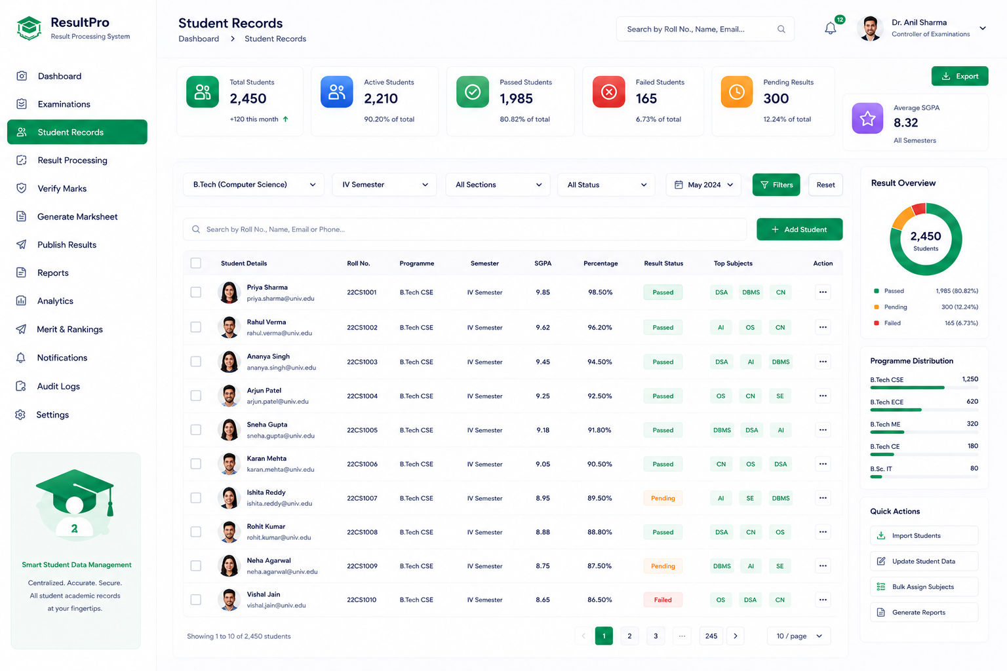Select Neha Agarwal's row checkbox

click(195, 566)
